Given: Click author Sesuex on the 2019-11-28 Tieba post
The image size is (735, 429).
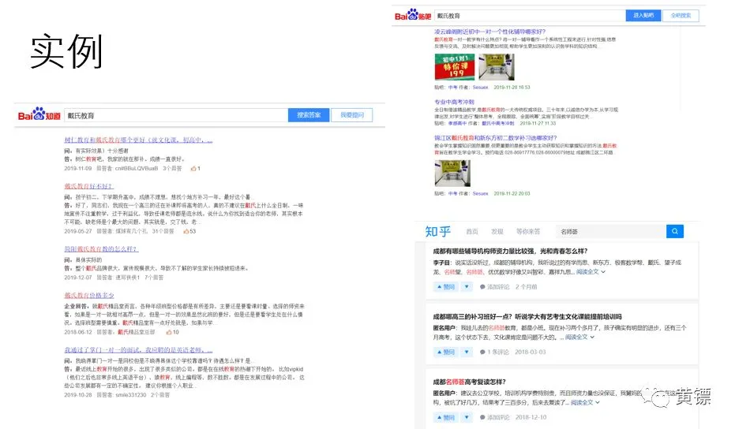Looking at the screenshot, I should (480, 87).
